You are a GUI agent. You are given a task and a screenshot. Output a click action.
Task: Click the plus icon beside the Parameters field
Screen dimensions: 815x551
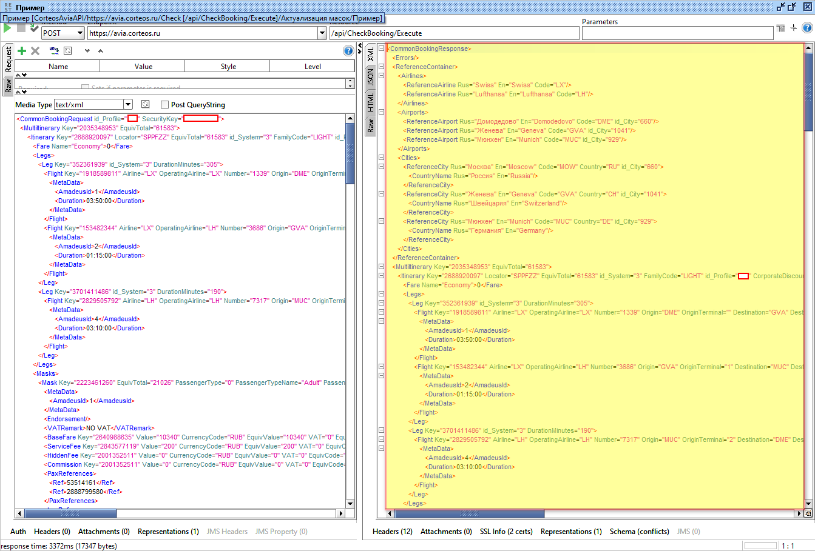[794, 28]
